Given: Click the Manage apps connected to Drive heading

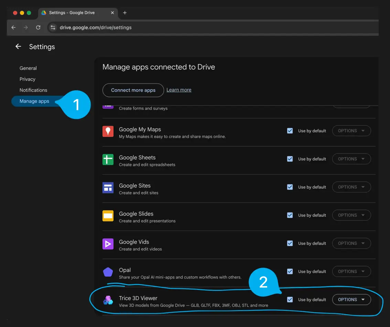Looking at the screenshot, I should coord(159,67).
